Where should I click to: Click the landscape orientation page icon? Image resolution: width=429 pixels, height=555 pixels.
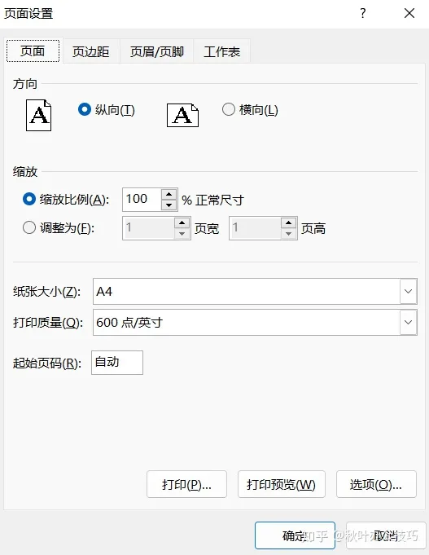[x=182, y=116]
